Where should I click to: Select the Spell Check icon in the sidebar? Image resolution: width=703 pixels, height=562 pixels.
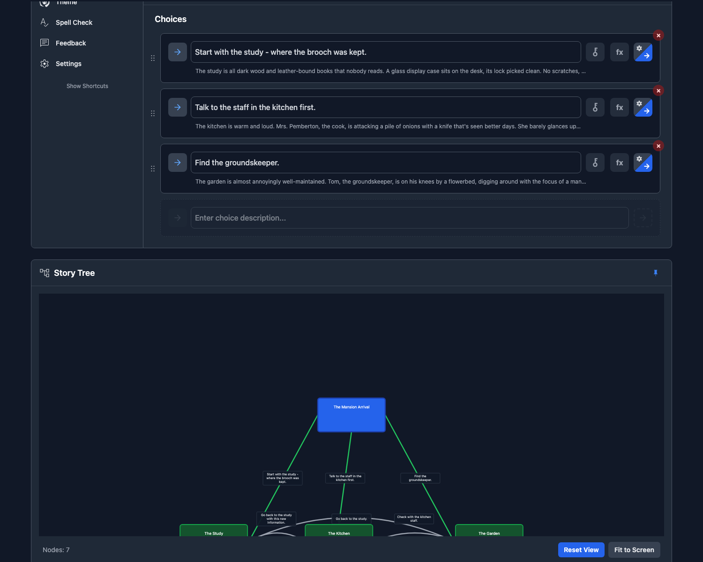click(44, 22)
